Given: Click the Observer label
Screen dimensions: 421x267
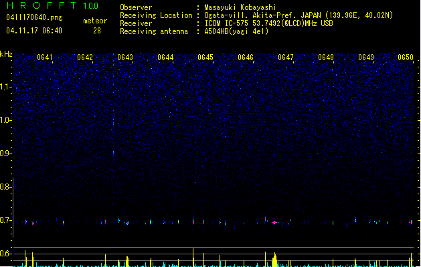Looking at the screenshot, I should (x=136, y=7).
